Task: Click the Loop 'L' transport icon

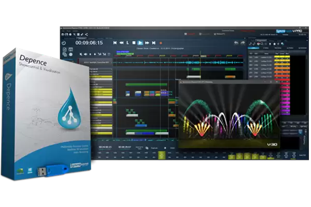Action: [x=128, y=42]
